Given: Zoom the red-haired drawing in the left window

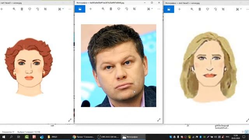Looking at the screenshot, I should 14,9.
